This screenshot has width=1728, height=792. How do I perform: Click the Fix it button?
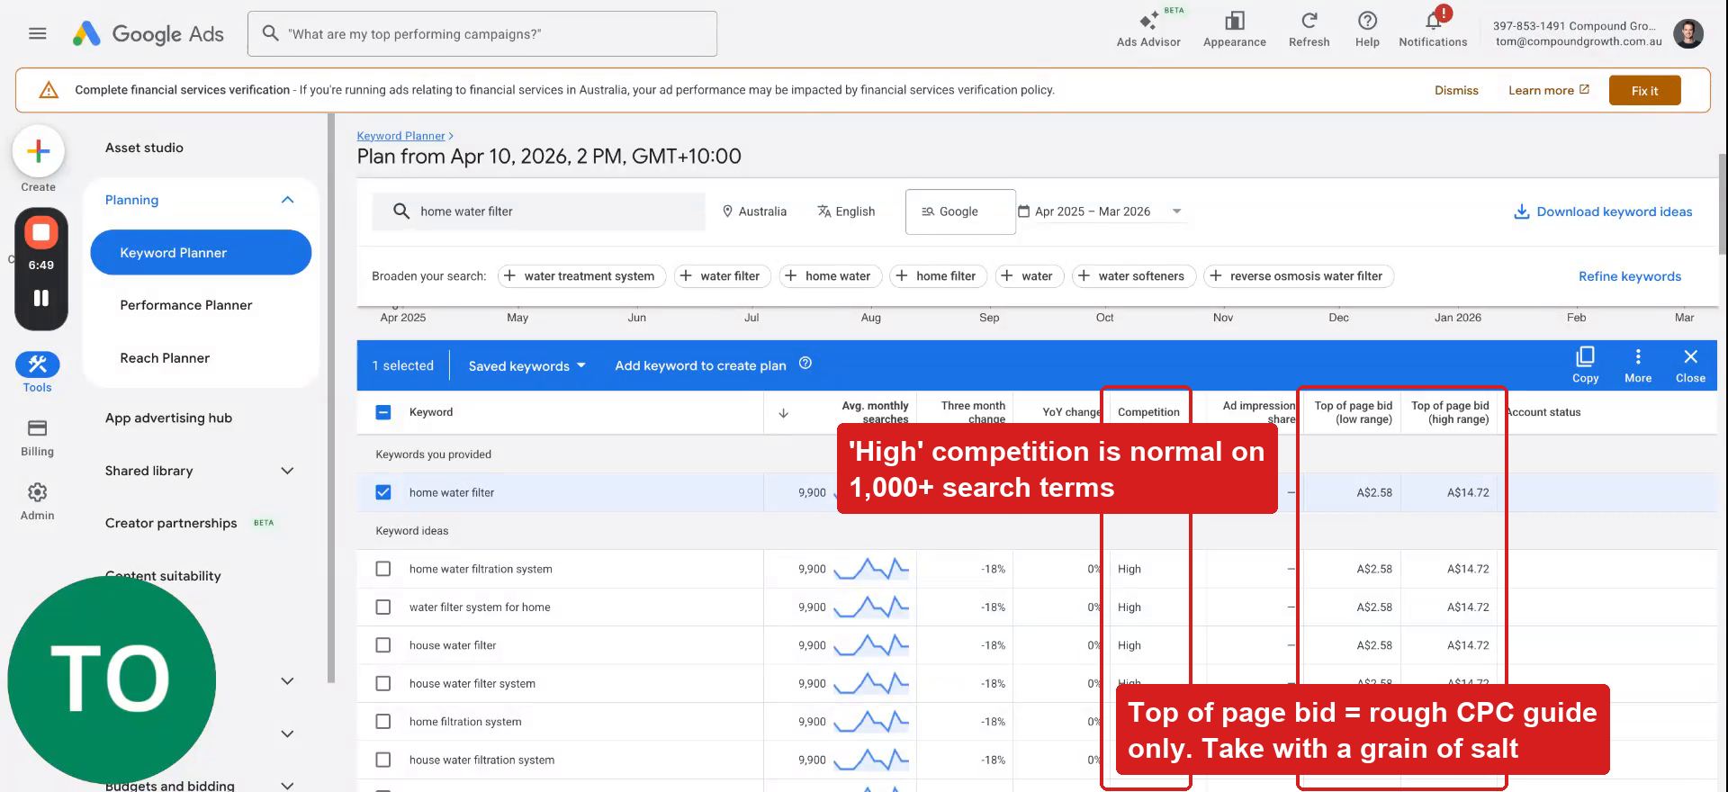1644,90
